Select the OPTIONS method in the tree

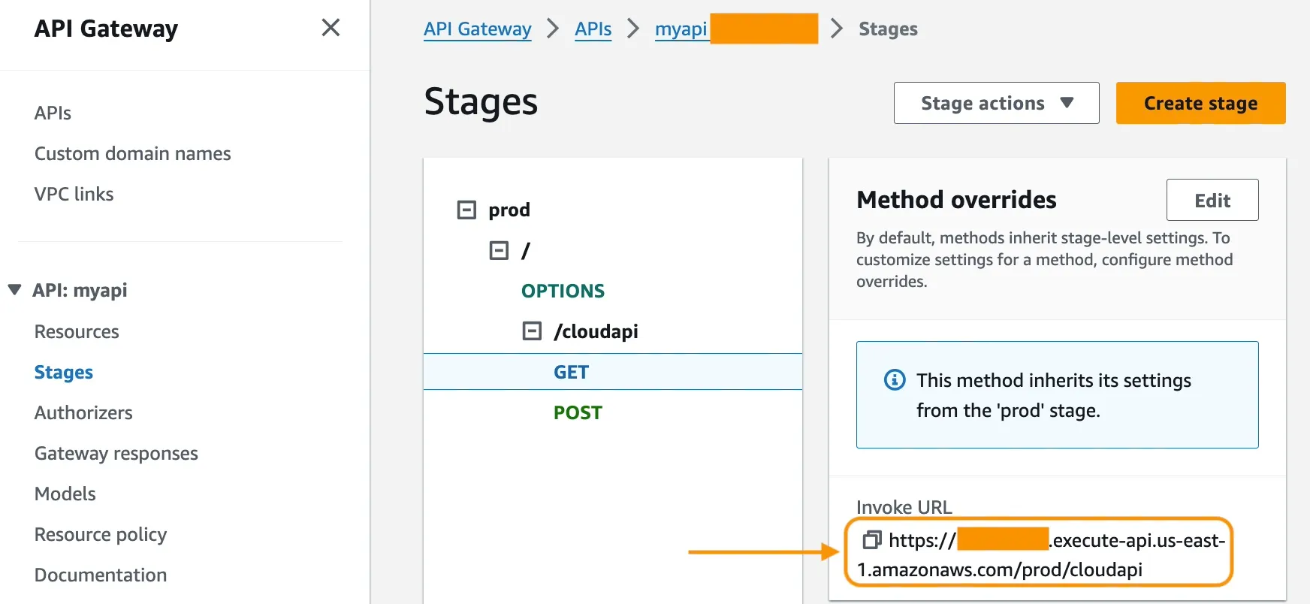pyautogui.click(x=563, y=291)
